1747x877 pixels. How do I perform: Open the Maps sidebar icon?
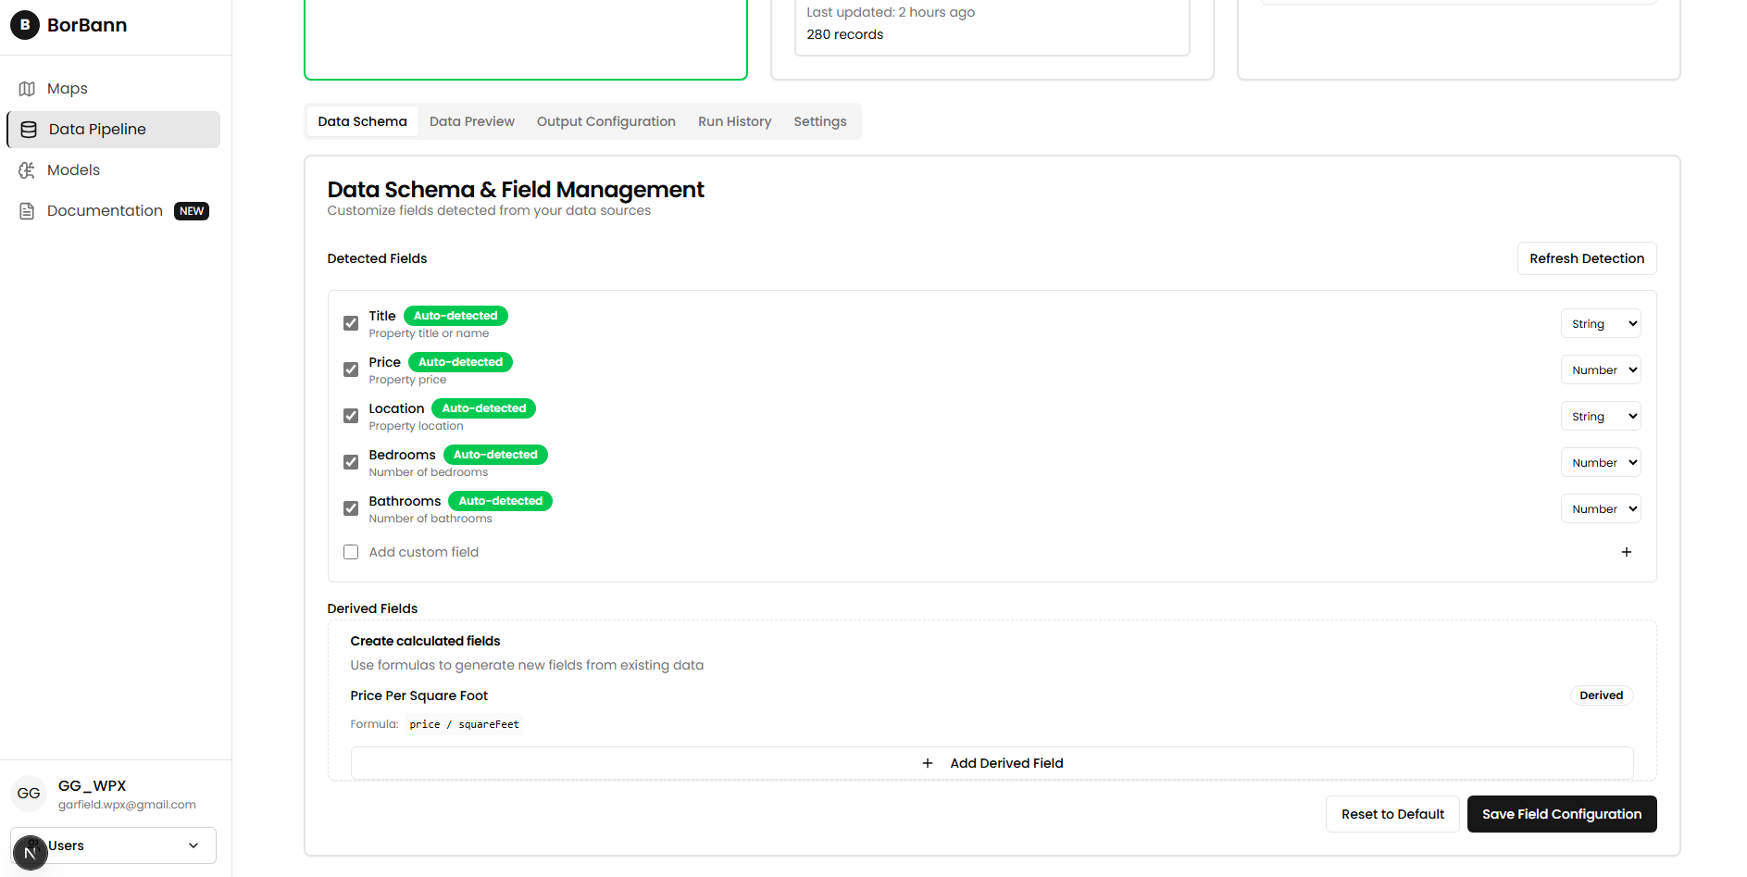tap(27, 89)
